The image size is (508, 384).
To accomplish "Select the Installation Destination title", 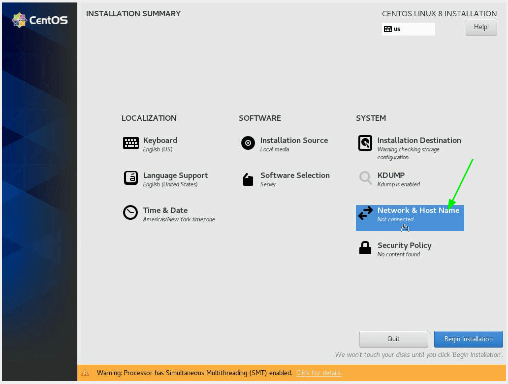I will click(419, 140).
